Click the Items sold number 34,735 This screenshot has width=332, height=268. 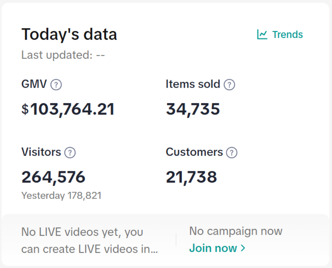[x=193, y=109]
